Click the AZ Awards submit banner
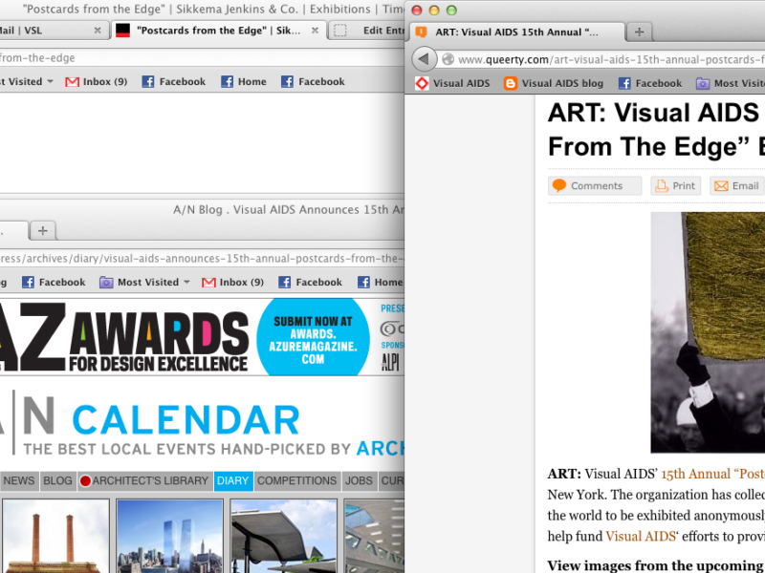Viewport: 765px width, 573px height. (x=311, y=336)
